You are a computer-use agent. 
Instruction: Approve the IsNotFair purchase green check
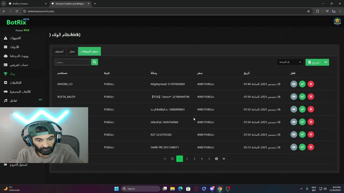[x=302, y=122]
